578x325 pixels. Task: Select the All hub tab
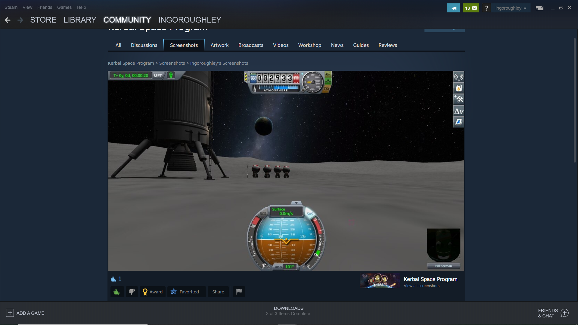pos(118,45)
